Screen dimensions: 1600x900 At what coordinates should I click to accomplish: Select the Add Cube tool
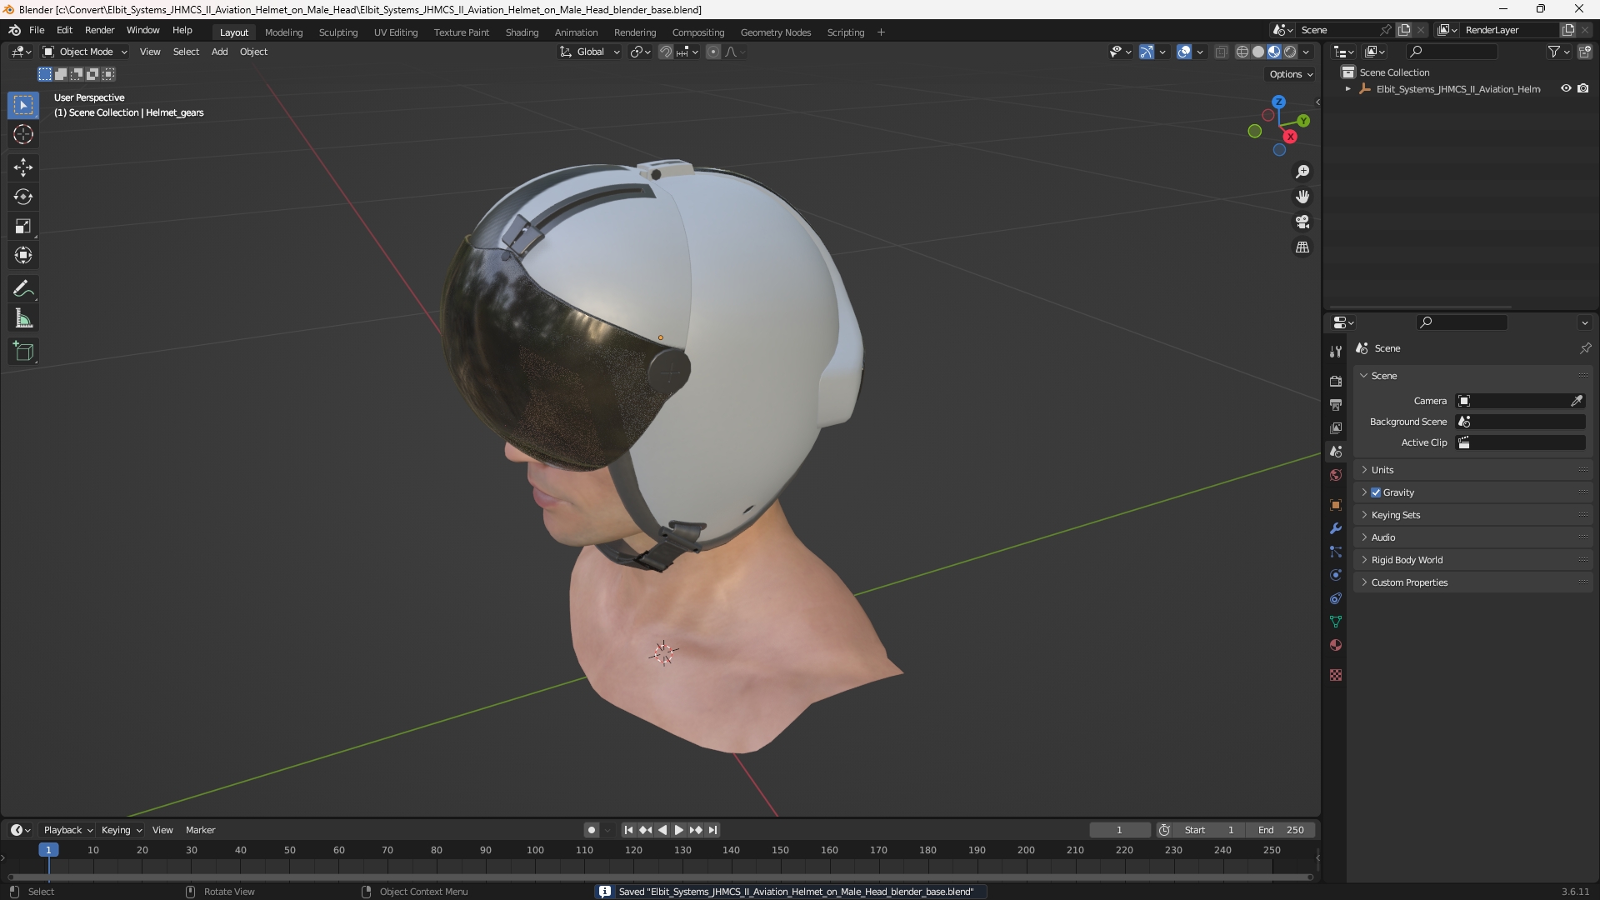(x=23, y=352)
